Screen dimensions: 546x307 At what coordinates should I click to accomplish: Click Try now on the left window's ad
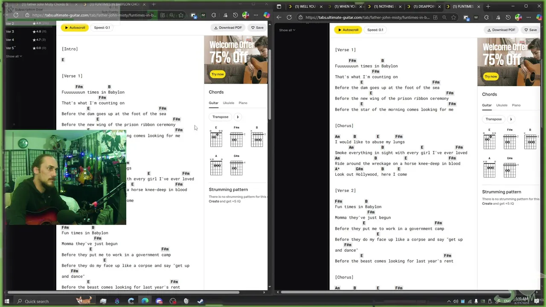(218, 74)
